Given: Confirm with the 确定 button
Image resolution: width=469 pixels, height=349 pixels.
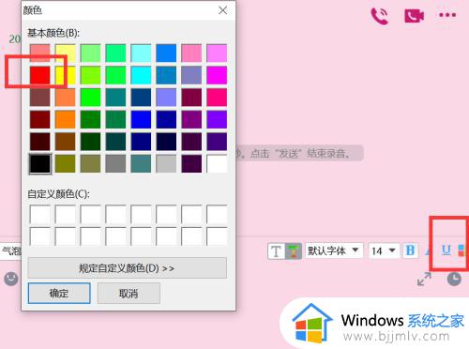Looking at the screenshot, I should [x=59, y=294].
